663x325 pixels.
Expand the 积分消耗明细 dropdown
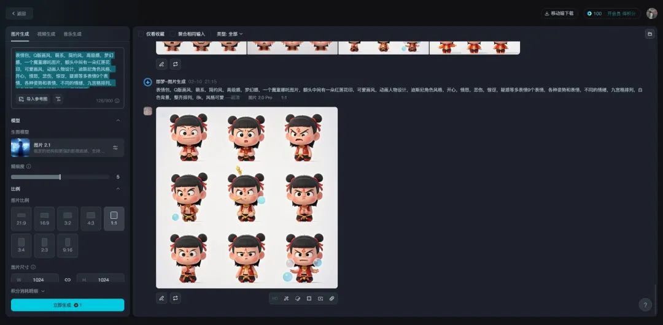(28, 291)
